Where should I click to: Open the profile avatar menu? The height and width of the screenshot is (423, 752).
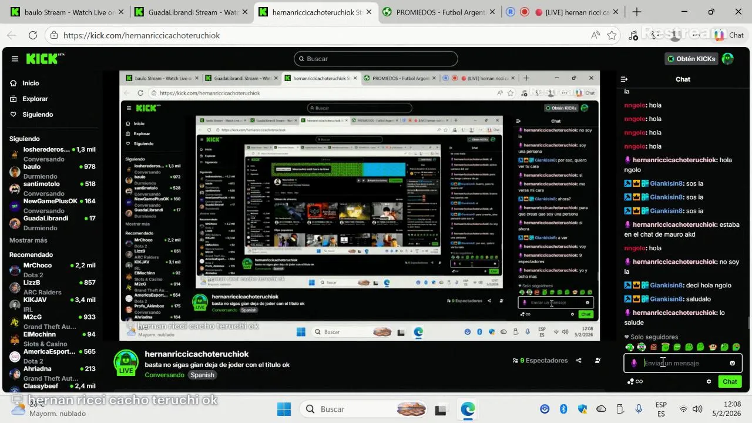[x=728, y=59]
